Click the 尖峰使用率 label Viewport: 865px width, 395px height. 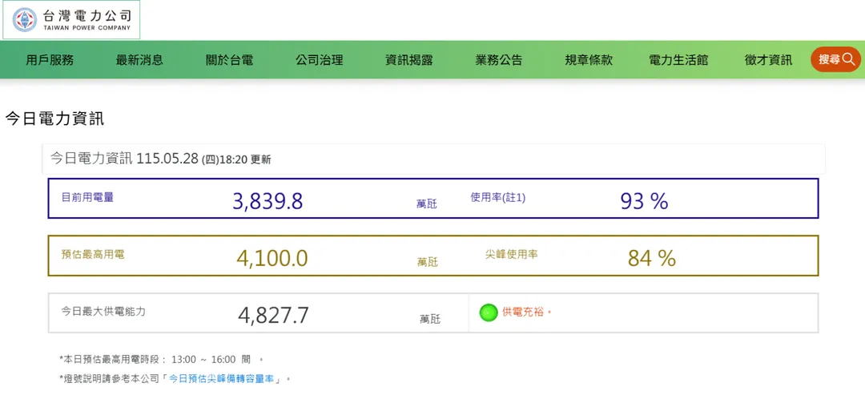(x=511, y=254)
